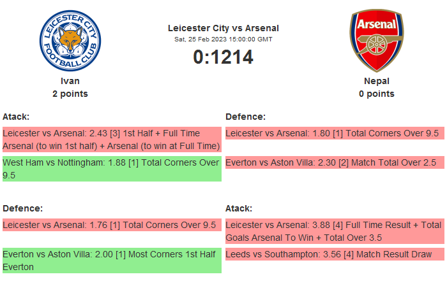The height and width of the screenshot is (293, 447).
Task: Open the red 2.43 1st Half + Full Time bet
Action: [112, 139]
